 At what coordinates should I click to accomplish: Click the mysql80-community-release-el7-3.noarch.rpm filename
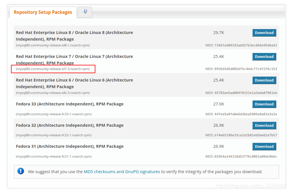point(53,69)
